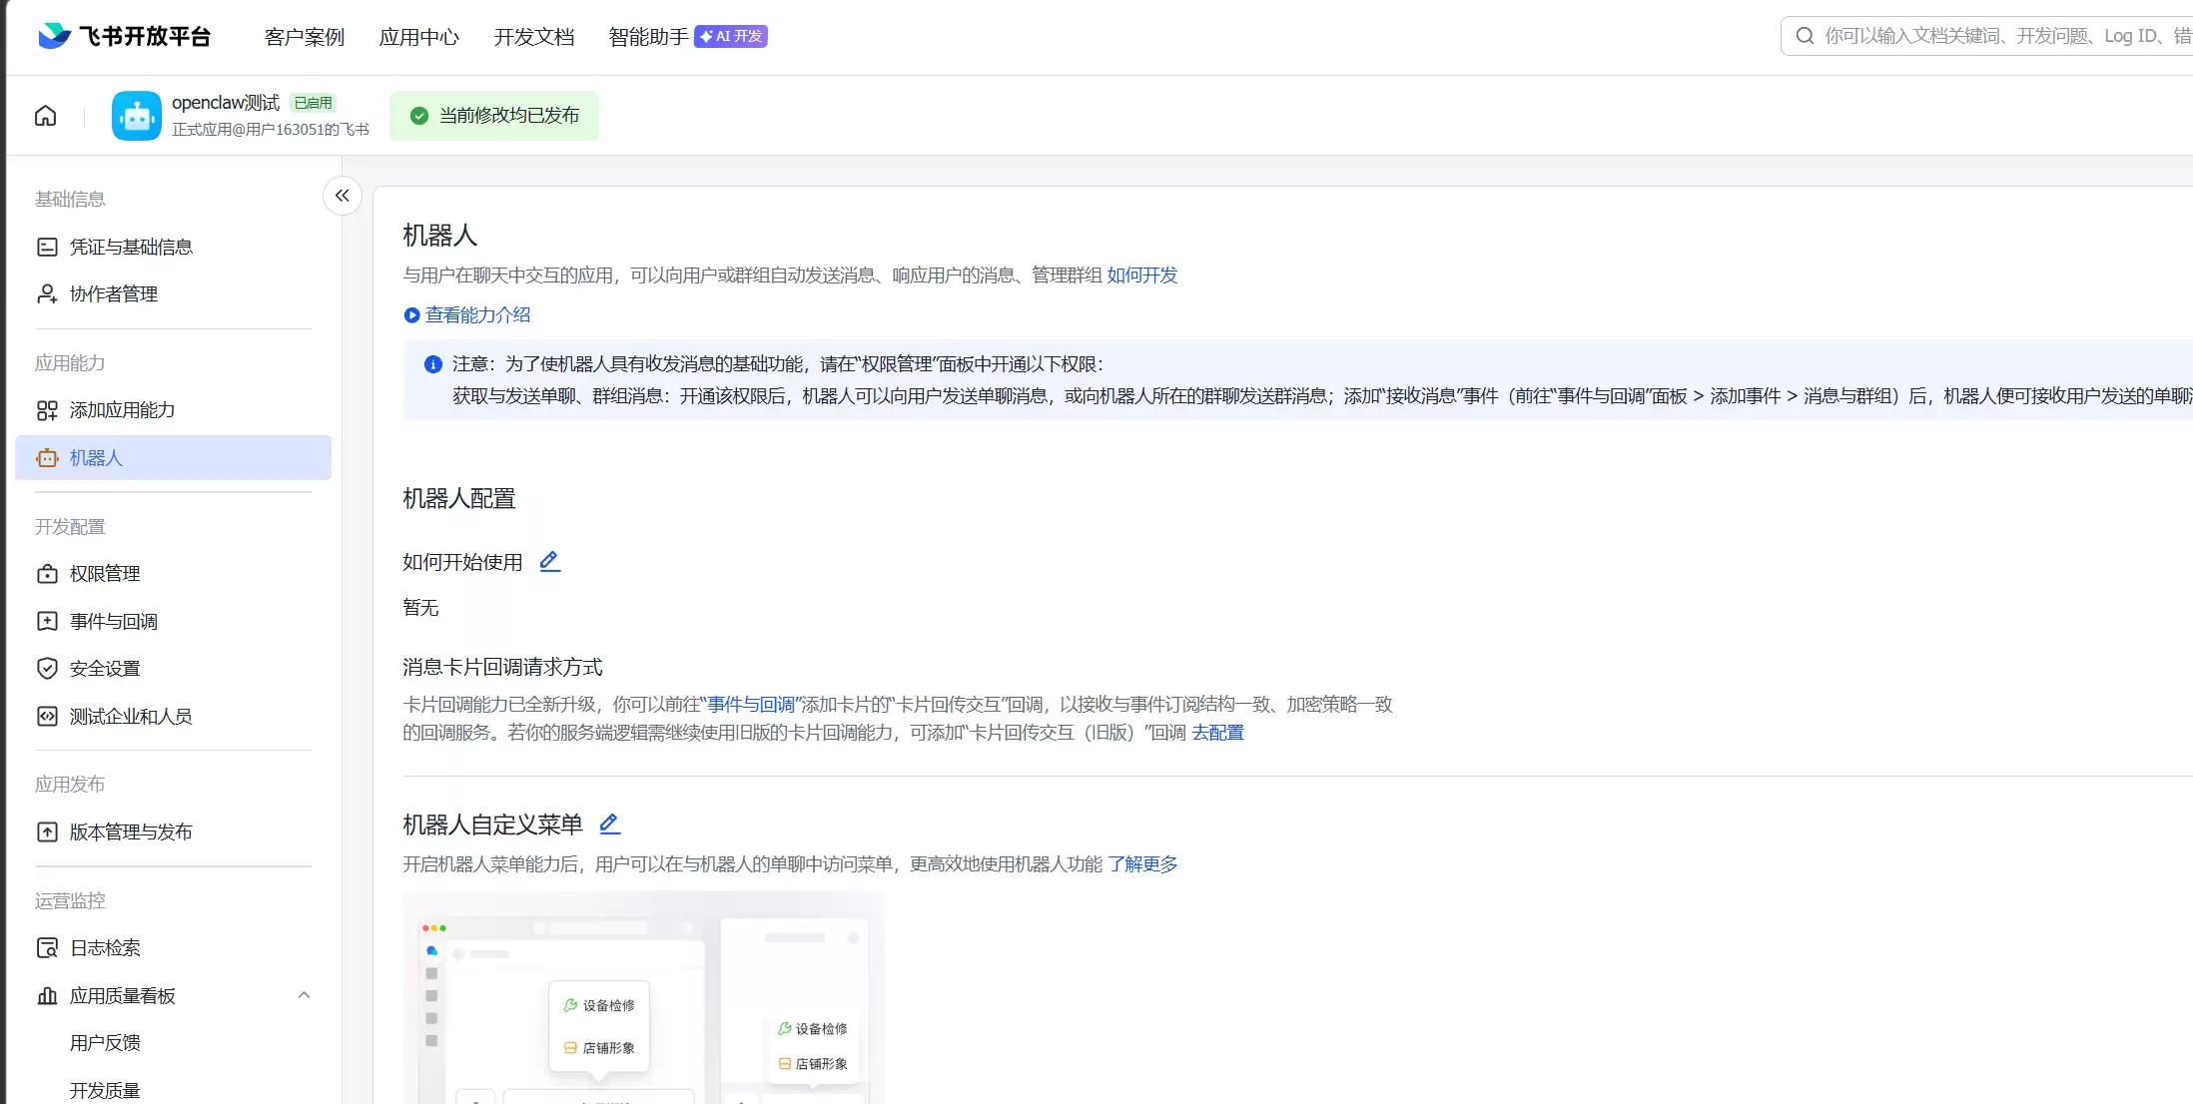Image resolution: width=2193 pixels, height=1104 pixels.
Task: Collapse the 应用质量看板 section
Action: click(x=304, y=995)
